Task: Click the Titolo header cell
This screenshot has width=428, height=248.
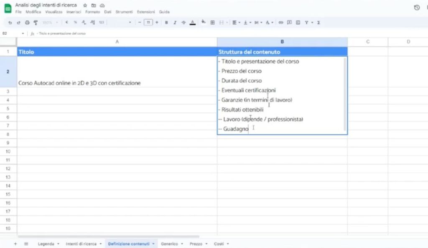Action: [117, 52]
